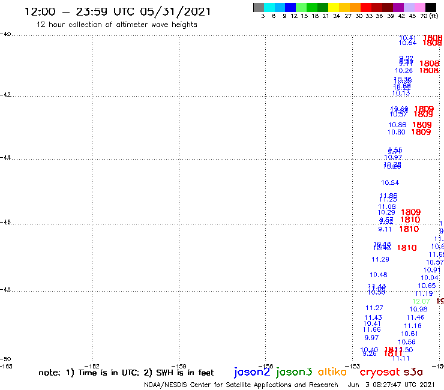Click the wave height value 10.29
The image size is (444, 390).
pos(386,212)
